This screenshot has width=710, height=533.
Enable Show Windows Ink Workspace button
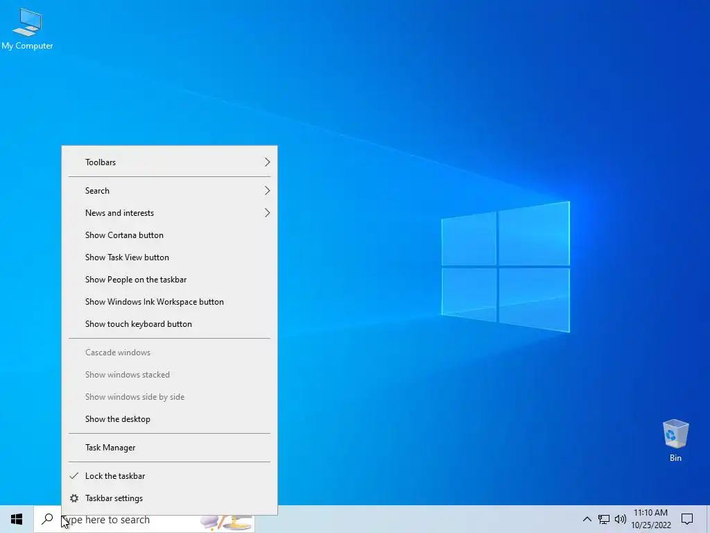(169, 302)
